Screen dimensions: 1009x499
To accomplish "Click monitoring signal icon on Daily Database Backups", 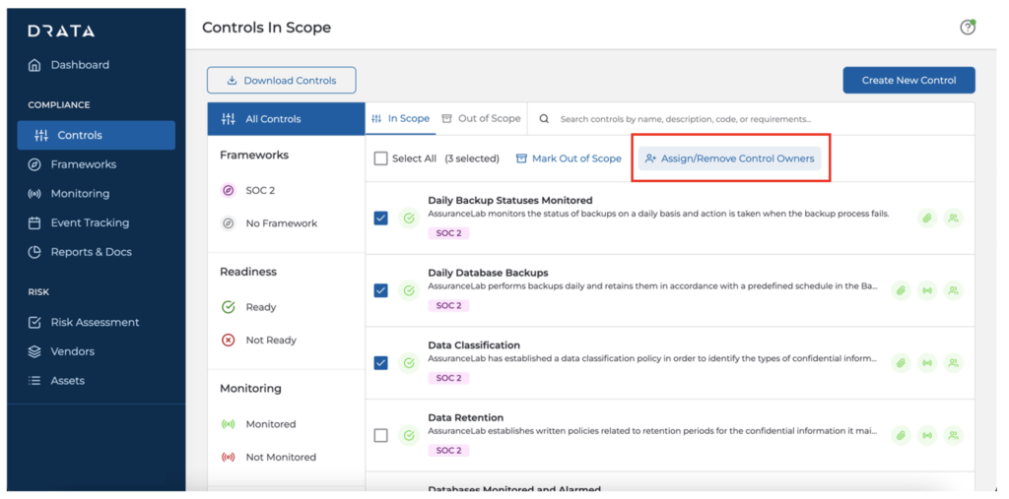I will pos(926,290).
